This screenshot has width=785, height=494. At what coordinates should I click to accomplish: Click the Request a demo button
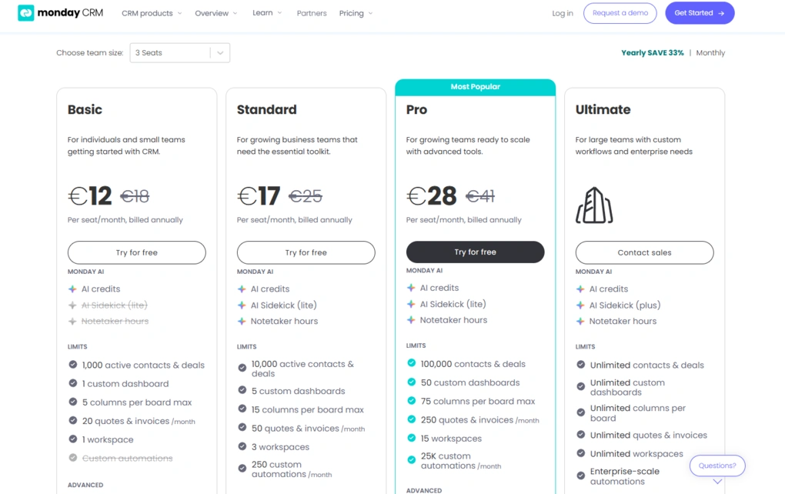click(x=620, y=13)
